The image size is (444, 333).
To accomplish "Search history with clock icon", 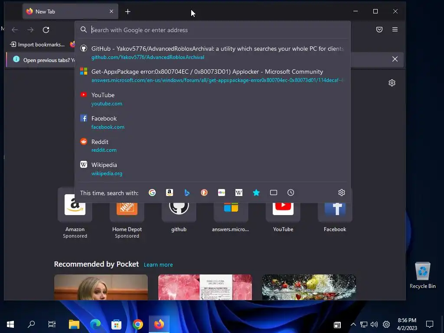I will [x=291, y=193].
